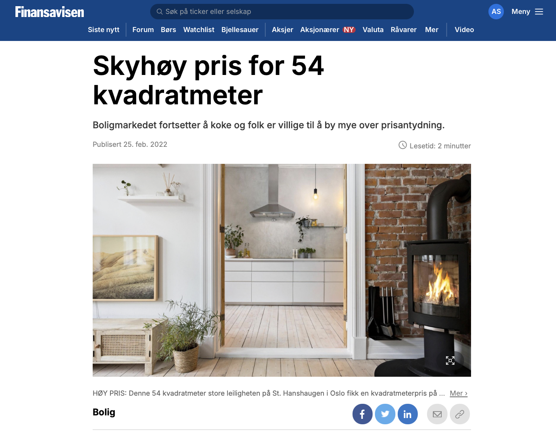The image size is (556, 432).
Task: Share article on LinkedIn
Action: point(408,414)
